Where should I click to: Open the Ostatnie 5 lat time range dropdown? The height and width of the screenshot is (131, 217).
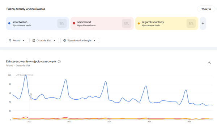[44, 41]
